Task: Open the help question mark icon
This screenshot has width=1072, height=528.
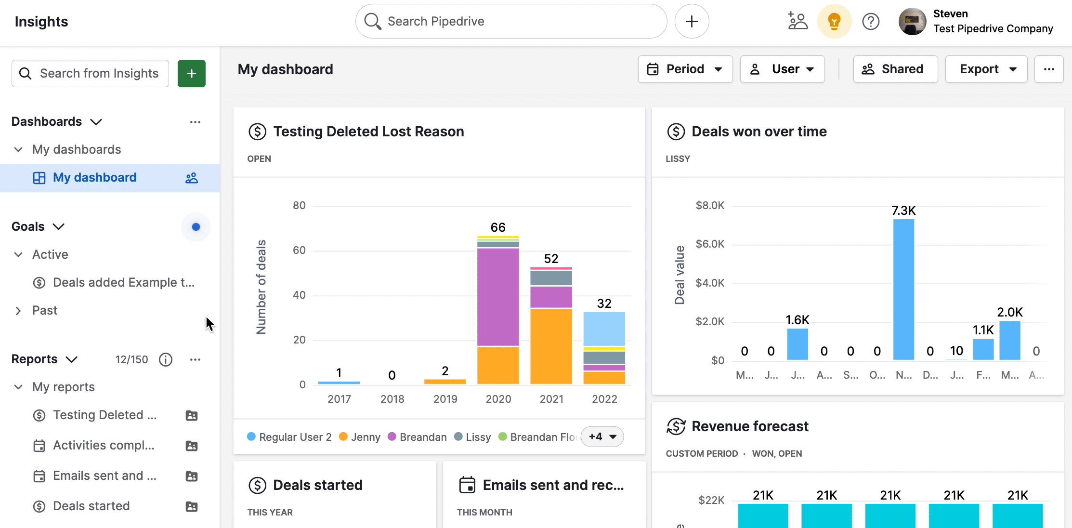Action: [x=871, y=21]
